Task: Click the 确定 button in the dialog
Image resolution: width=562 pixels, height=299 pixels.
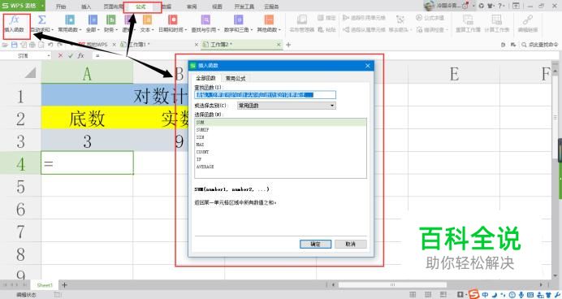Action: [315, 244]
